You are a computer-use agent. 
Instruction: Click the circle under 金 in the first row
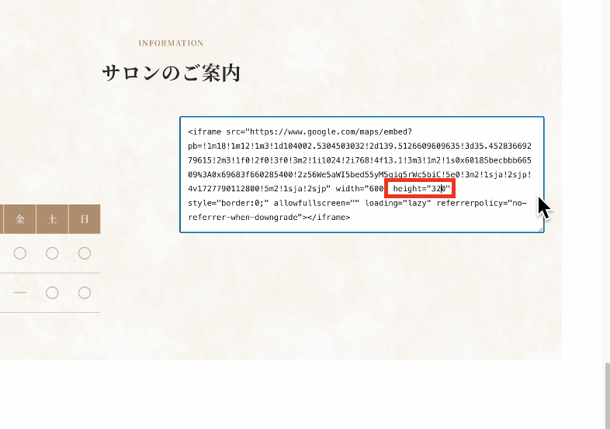point(20,253)
